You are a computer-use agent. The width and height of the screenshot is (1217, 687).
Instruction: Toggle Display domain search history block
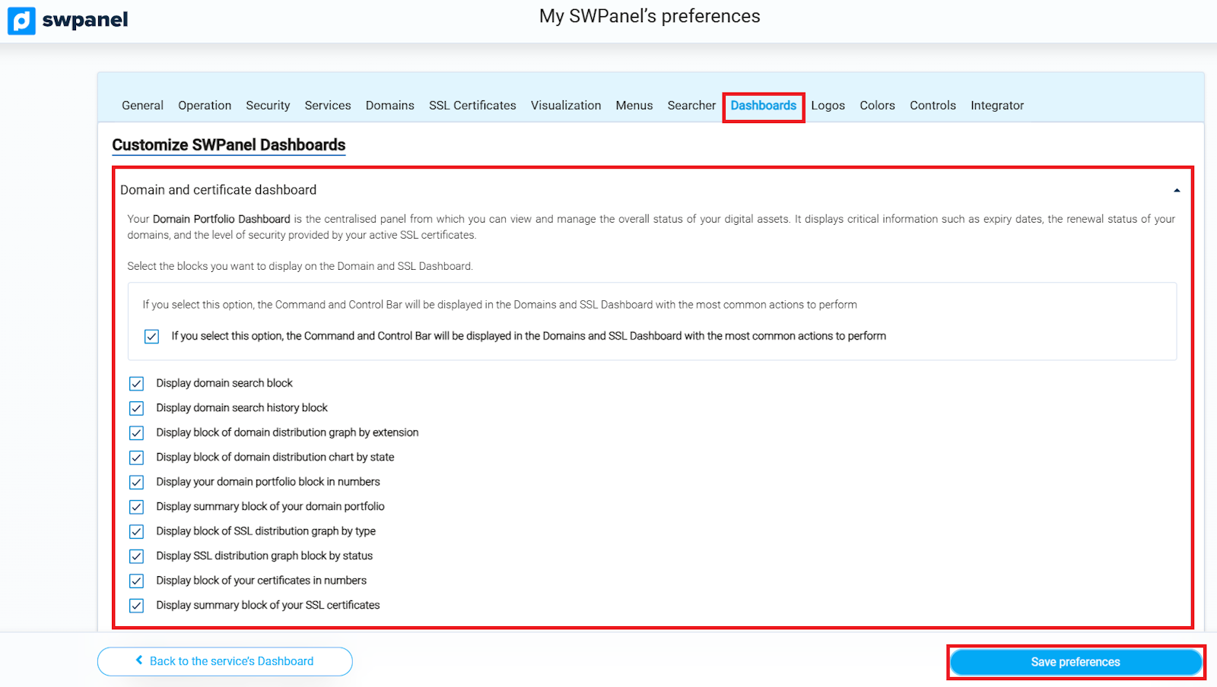137,408
